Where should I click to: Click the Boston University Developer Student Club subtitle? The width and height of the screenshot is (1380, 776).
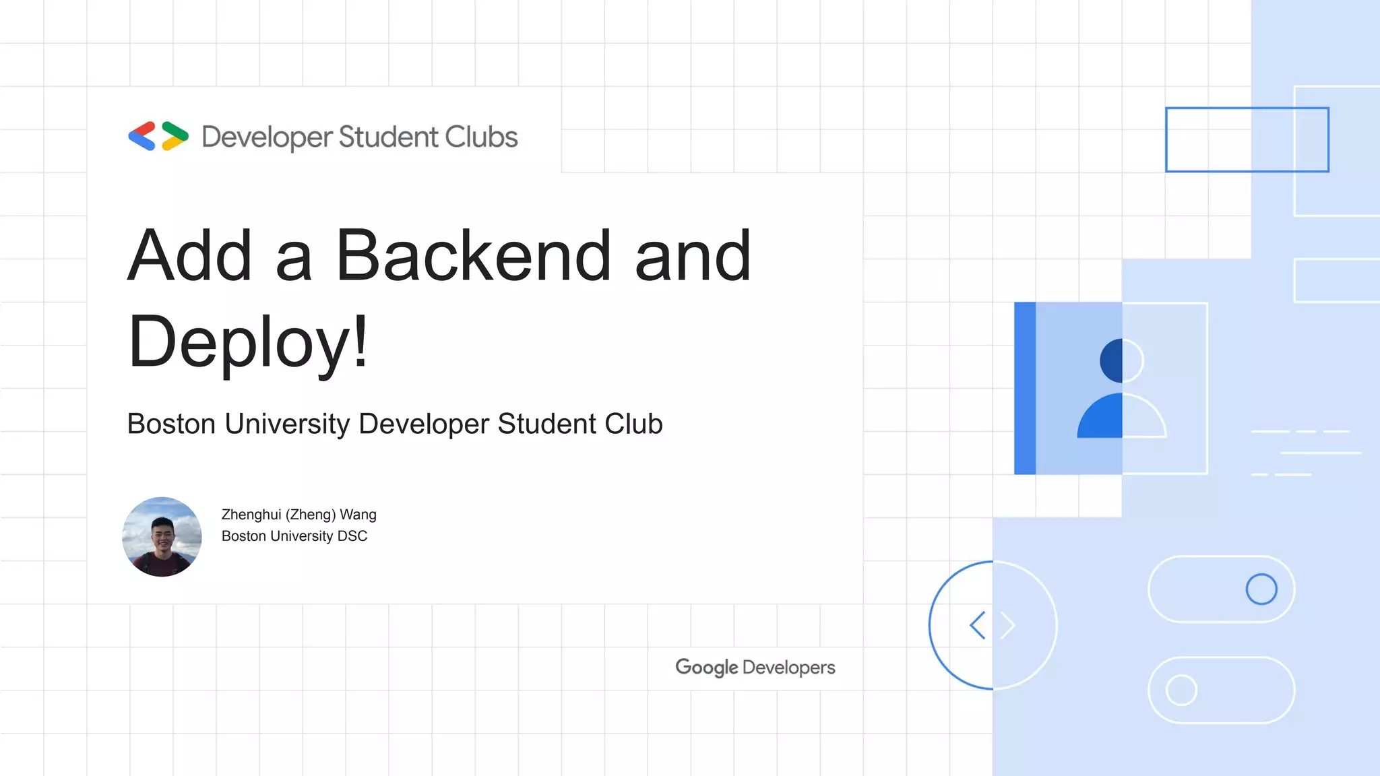click(x=394, y=424)
